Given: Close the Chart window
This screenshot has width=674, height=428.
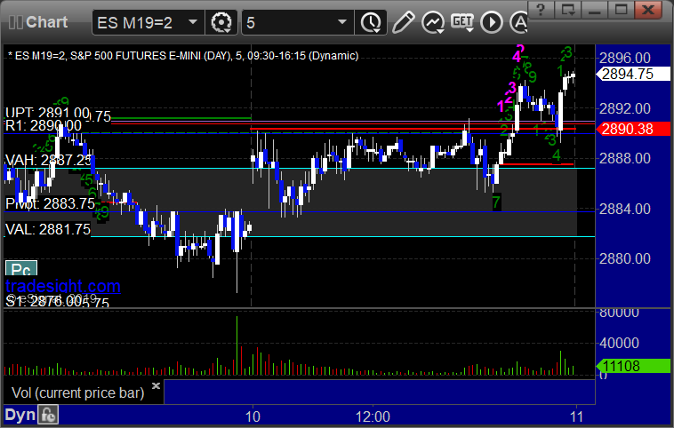Looking at the screenshot, I should pyautogui.click(x=648, y=10).
